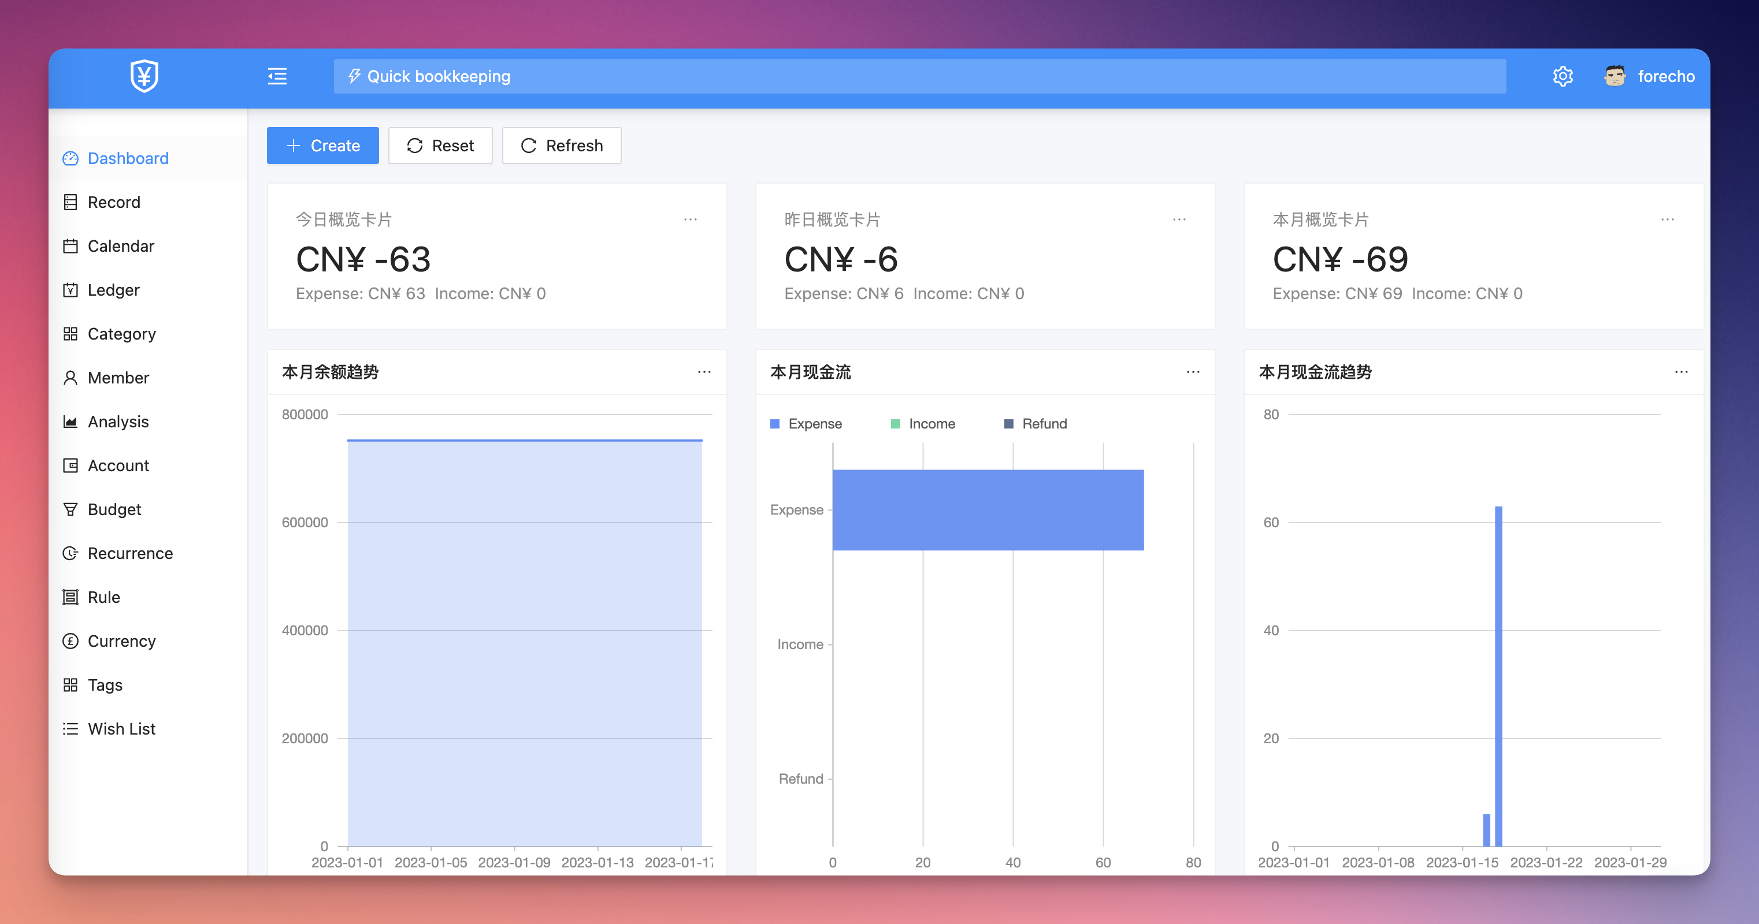Click the Refresh button
Viewport: 1759px width, 924px height.
pyautogui.click(x=561, y=146)
